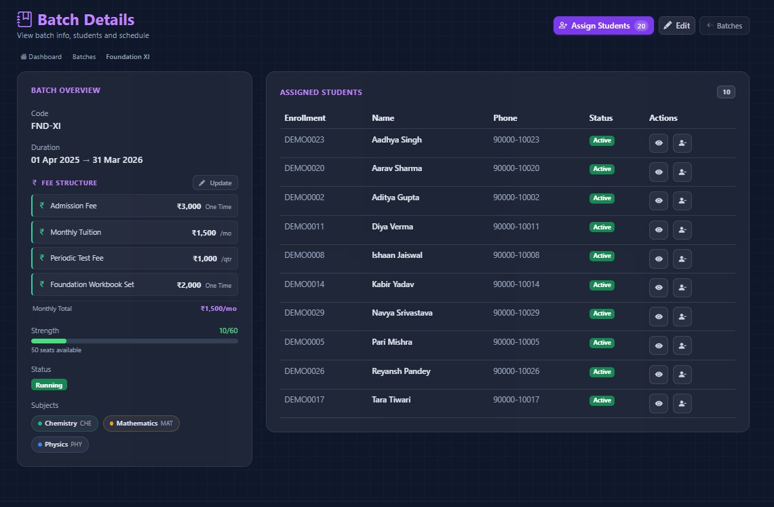Click the Chemistry CHE subject chip
Image resolution: width=774 pixels, height=507 pixels.
(64, 424)
